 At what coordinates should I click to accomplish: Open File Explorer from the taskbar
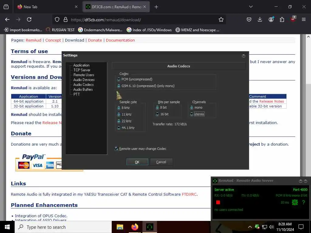coord(120,227)
